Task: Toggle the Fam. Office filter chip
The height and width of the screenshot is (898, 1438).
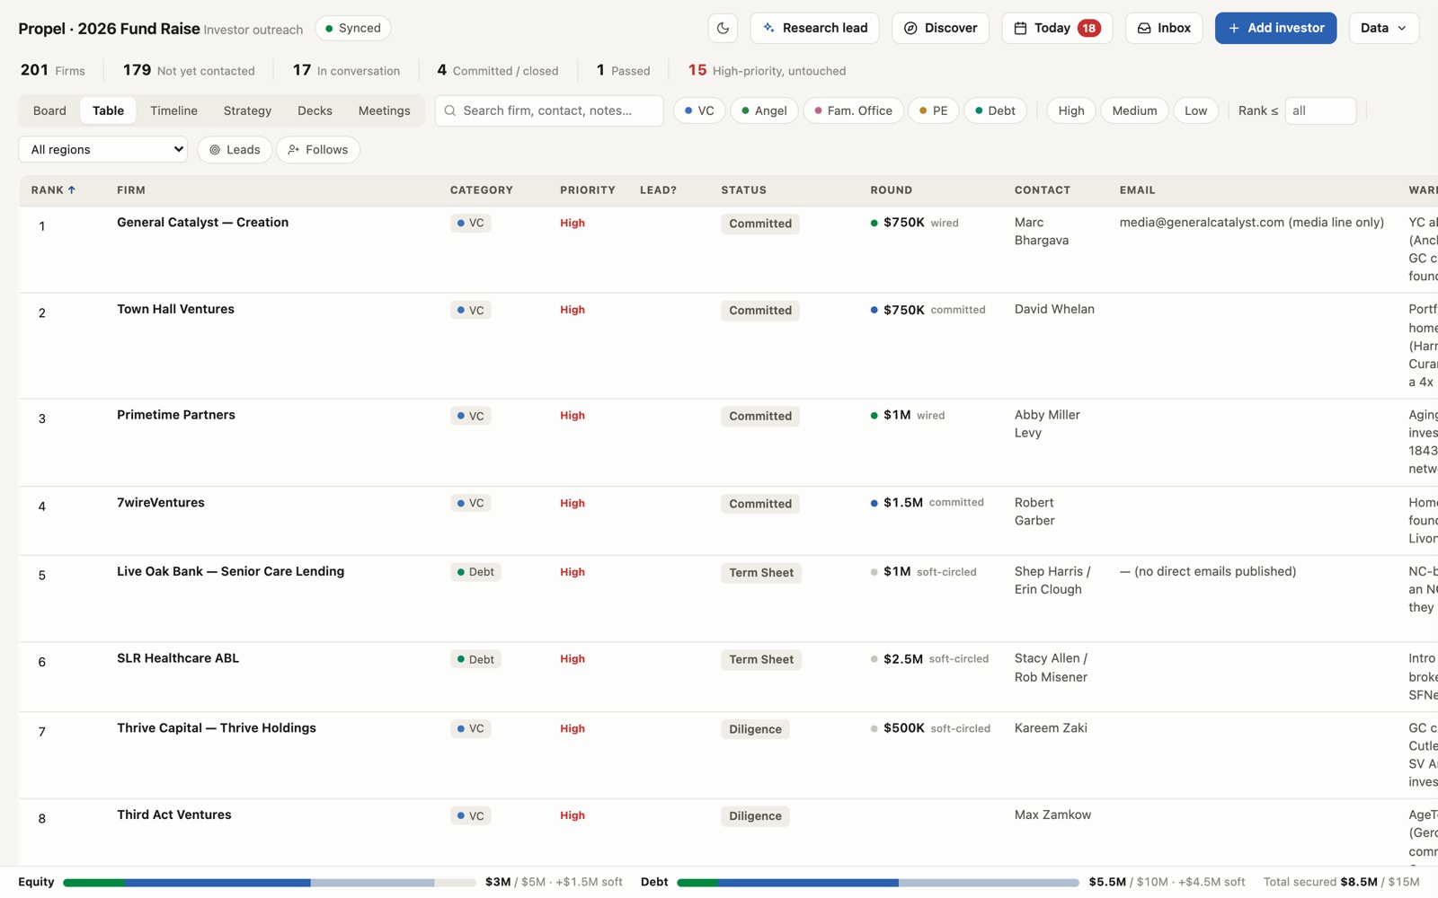Action: (853, 110)
